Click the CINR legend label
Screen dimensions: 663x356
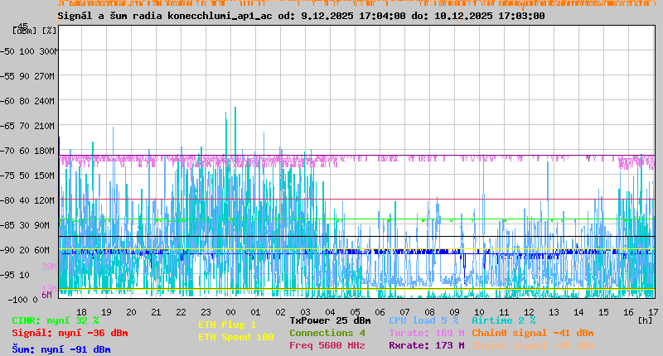(x=56, y=320)
